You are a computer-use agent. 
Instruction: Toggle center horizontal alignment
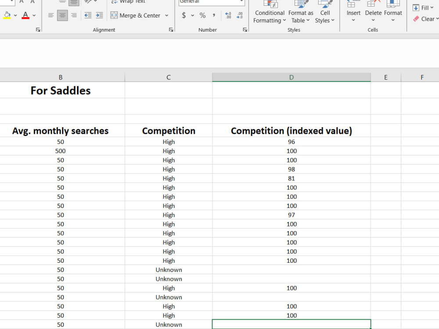coord(62,15)
